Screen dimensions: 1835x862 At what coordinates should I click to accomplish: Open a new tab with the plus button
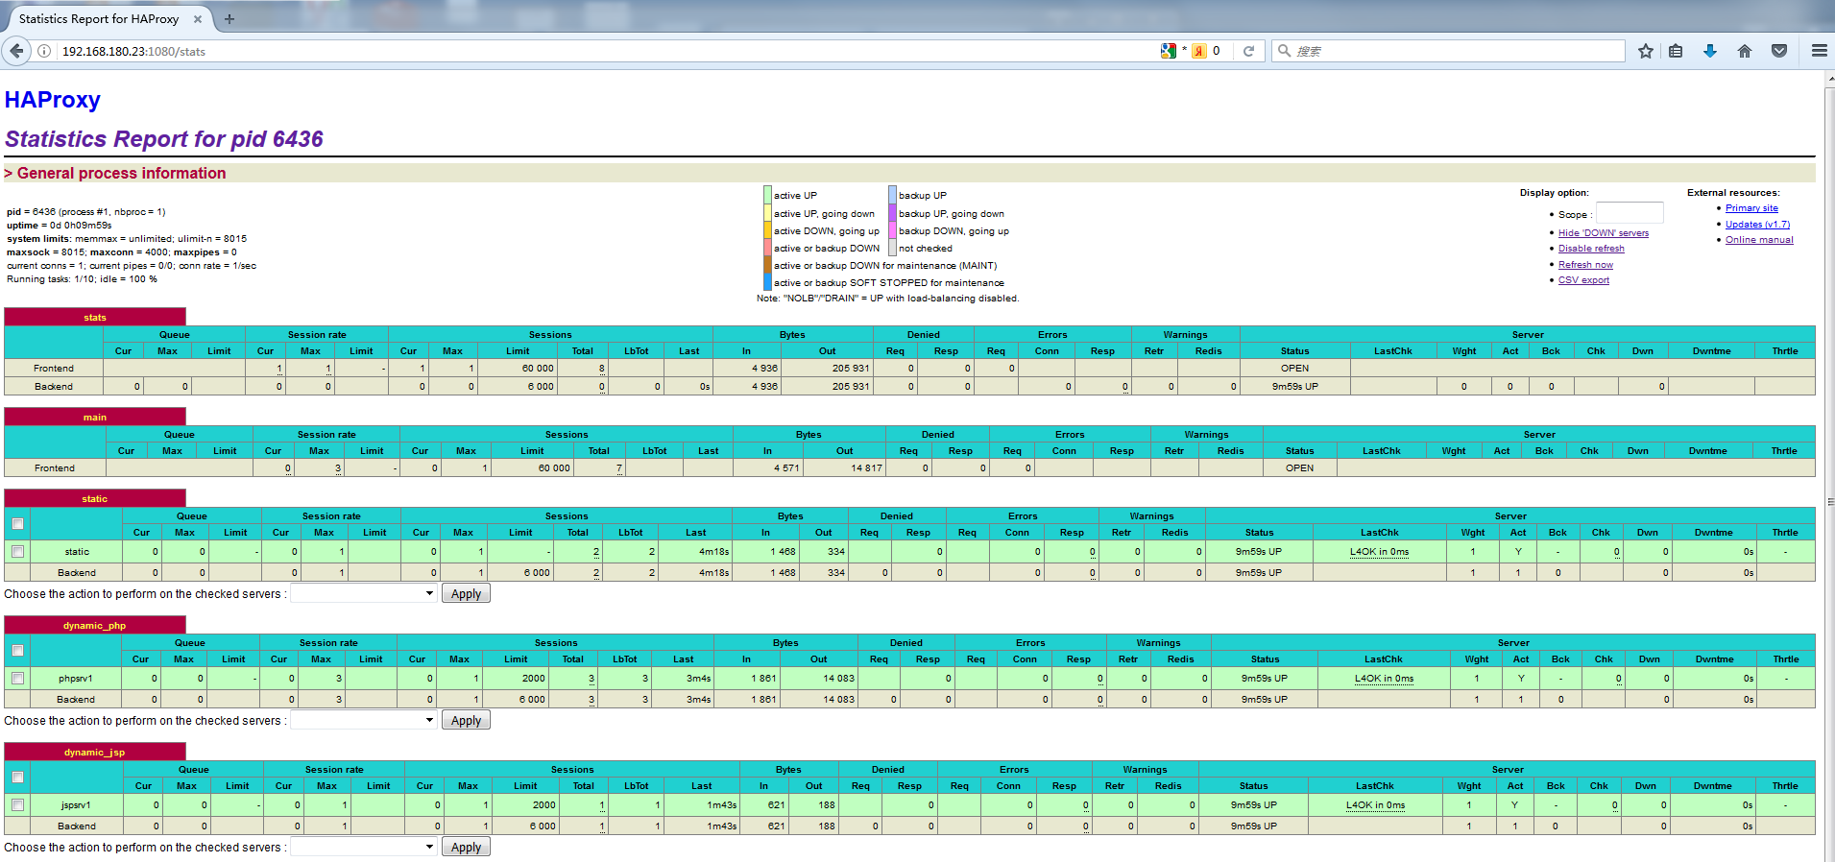tap(229, 18)
